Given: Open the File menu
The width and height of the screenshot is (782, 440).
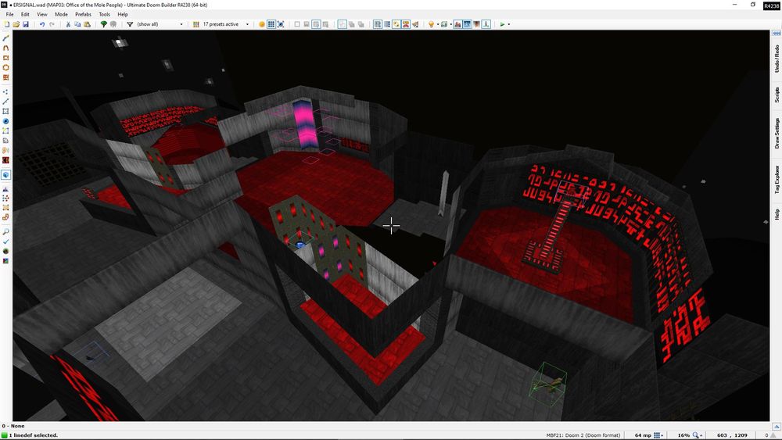Looking at the screenshot, I should click(x=9, y=14).
